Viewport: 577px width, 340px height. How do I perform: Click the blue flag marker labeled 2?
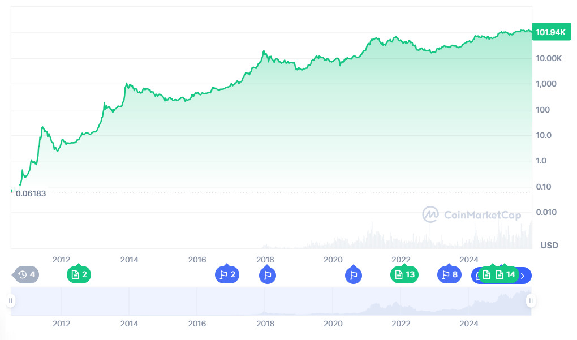point(227,275)
